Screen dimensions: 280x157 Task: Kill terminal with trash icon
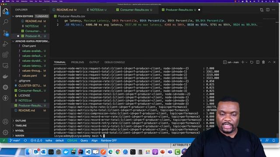[x=263, y=62]
